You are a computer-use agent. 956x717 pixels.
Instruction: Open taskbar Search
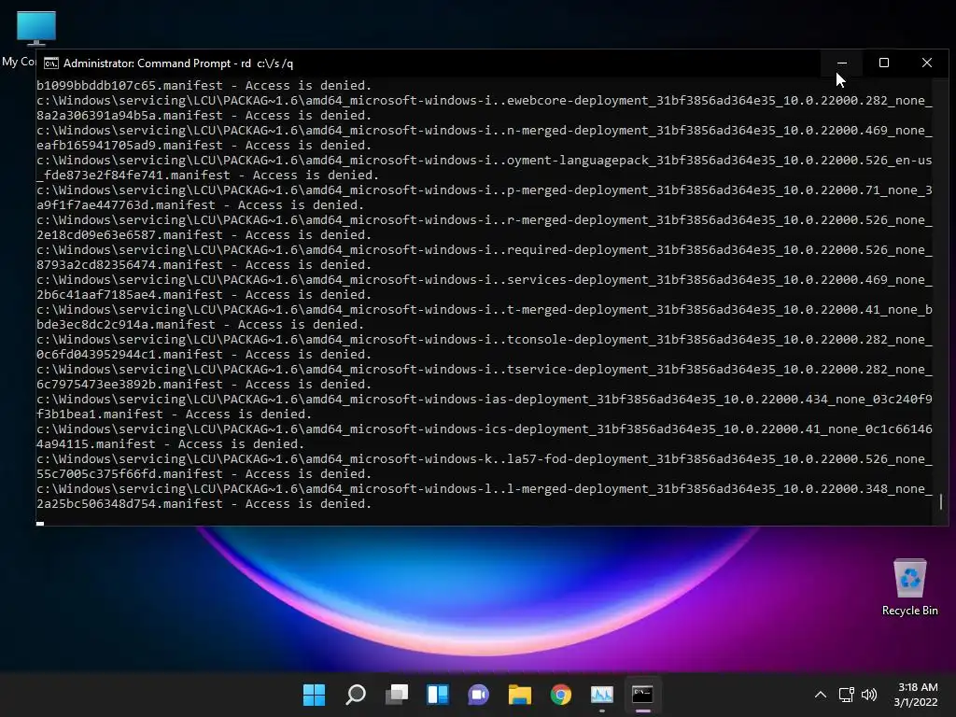(356, 695)
